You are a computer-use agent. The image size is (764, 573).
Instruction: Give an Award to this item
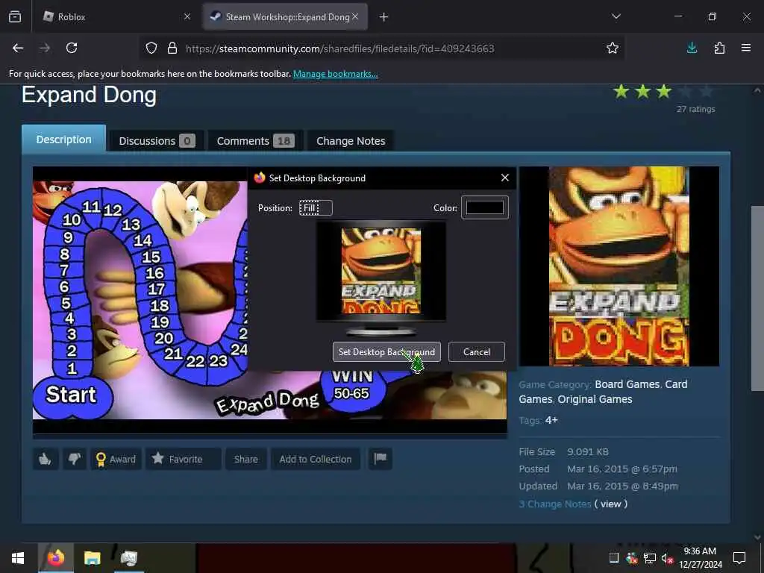click(x=116, y=459)
